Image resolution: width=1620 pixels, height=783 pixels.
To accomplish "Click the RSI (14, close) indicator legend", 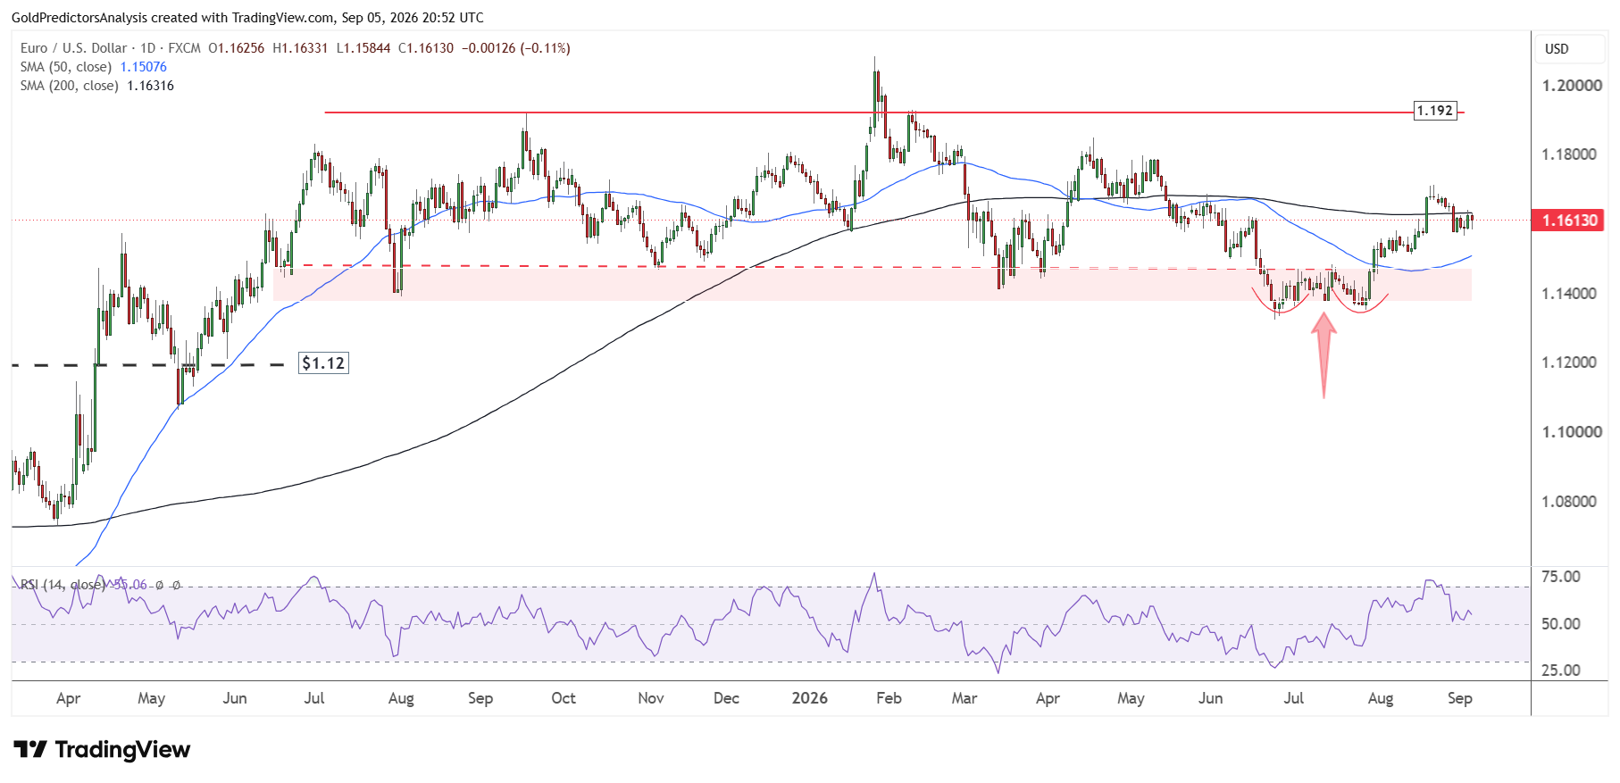I will 63,585.
